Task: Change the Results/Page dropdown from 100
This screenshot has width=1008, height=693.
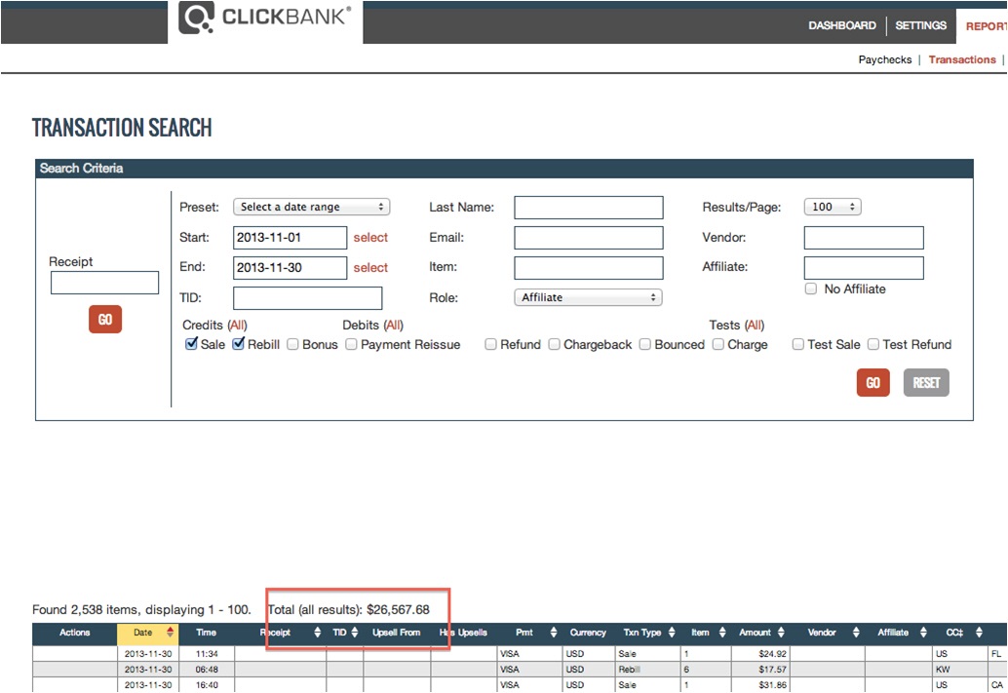Action: coord(833,207)
